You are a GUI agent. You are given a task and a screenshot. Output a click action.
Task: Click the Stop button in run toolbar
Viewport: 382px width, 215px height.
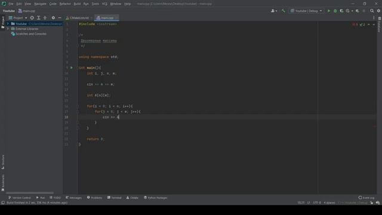point(364,11)
